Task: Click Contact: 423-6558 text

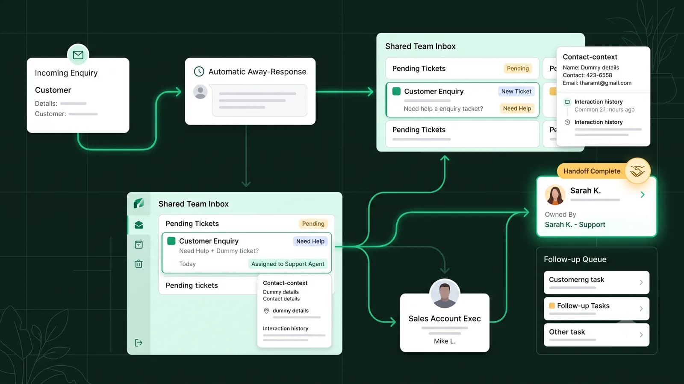Action: [x=587, y=75]
